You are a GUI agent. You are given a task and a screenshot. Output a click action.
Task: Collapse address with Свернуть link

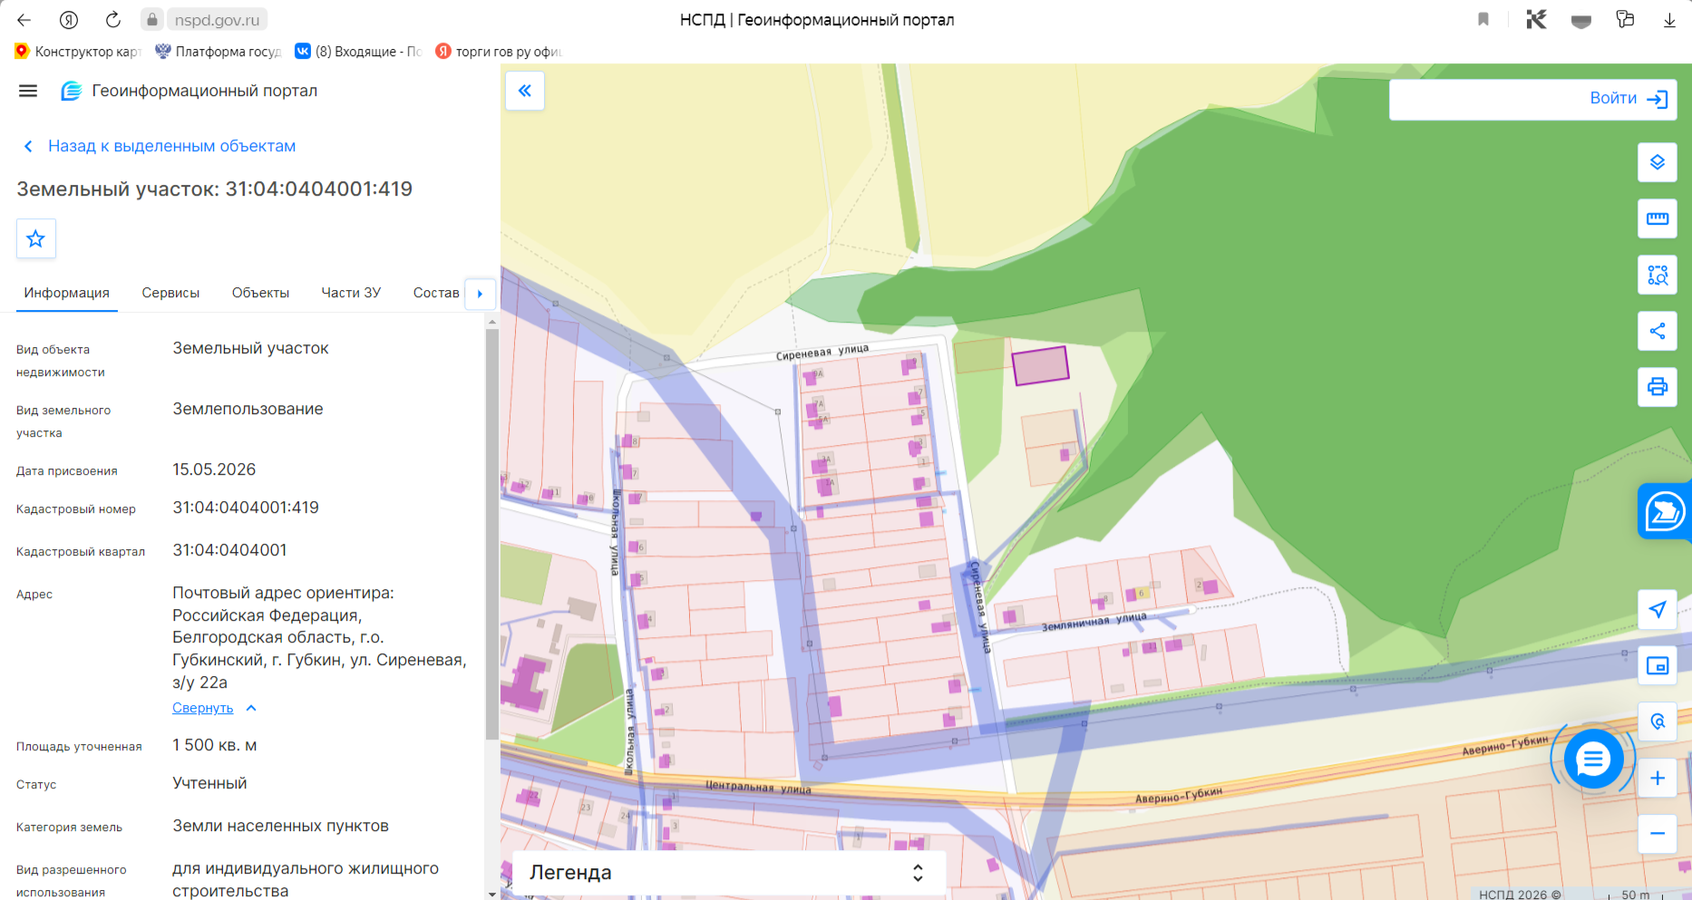(x=203, y=708)
